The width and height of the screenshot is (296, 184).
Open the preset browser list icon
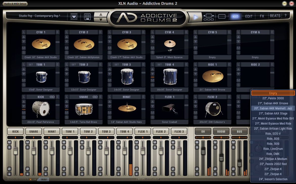pyautogui.click(x=74, y=17)
